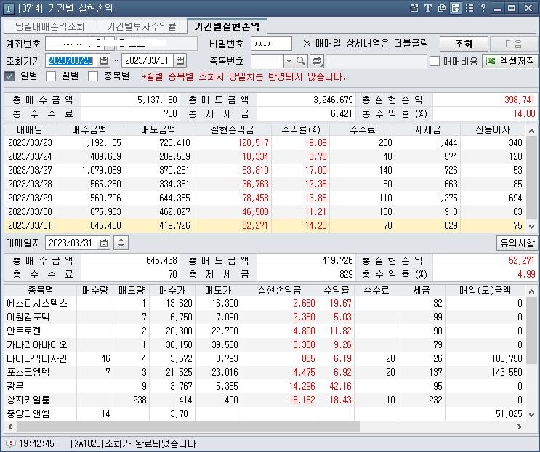The width and height of the screenshot is (540, 452).
Task: Click the 종목명 column header
Action: pyautogui.click(x=40, y=290)
